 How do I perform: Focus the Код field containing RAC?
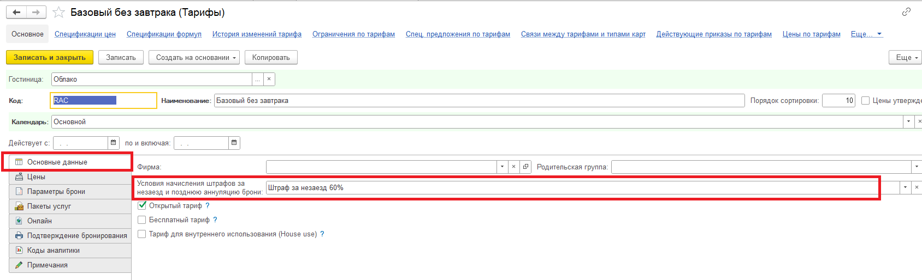tap(103, 100)
